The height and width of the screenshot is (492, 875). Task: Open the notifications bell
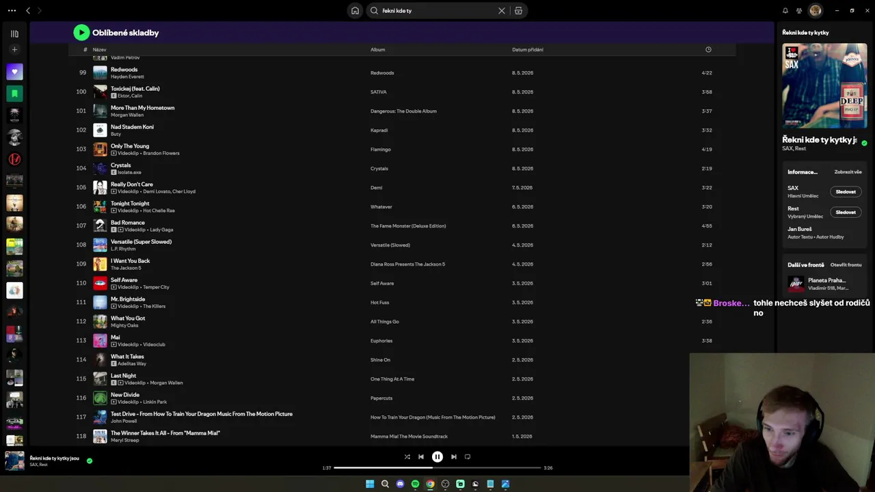785,11
